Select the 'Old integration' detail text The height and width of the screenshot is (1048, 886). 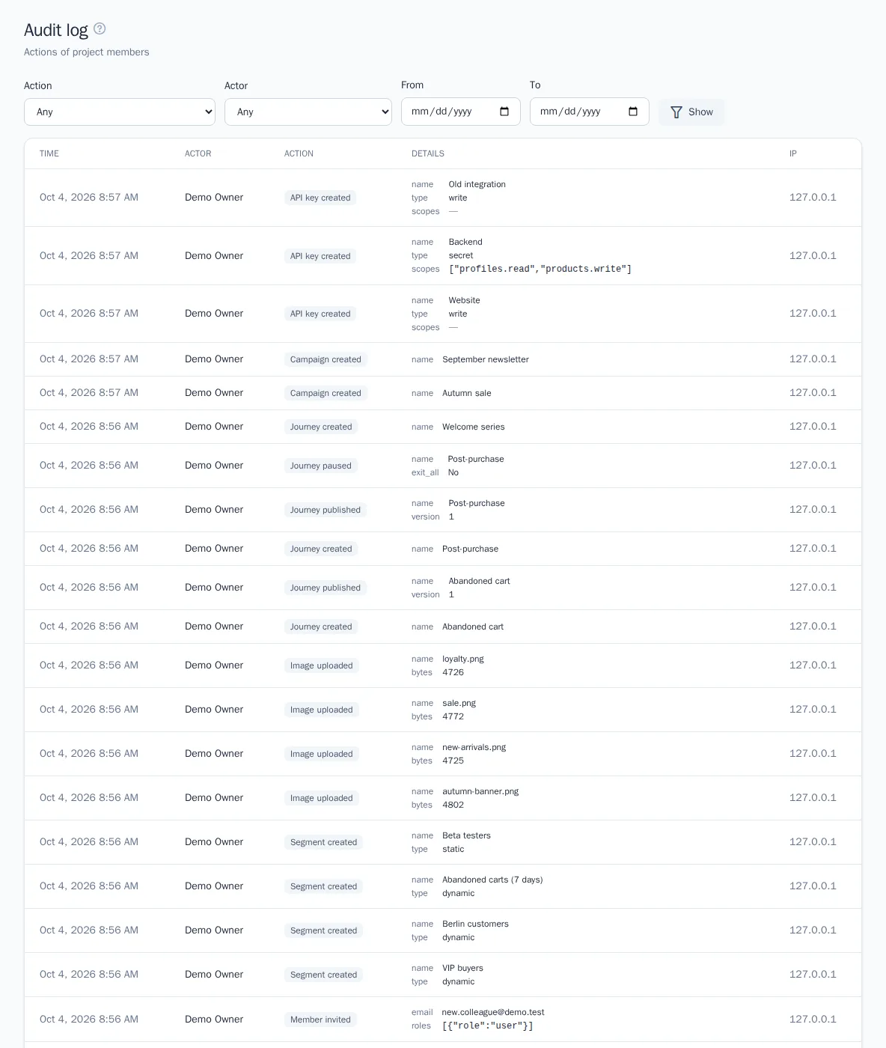pyautogui.click(x=477, y=184)
